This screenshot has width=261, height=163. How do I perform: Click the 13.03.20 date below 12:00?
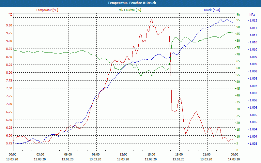123,159
